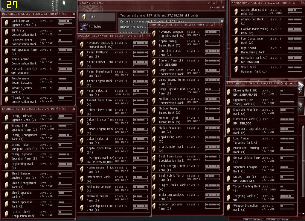Image resolution: width=305 pixels, height=221 pixels.
Task: Click the Attributes DNA helix icon
Action: tap(84, 27)
